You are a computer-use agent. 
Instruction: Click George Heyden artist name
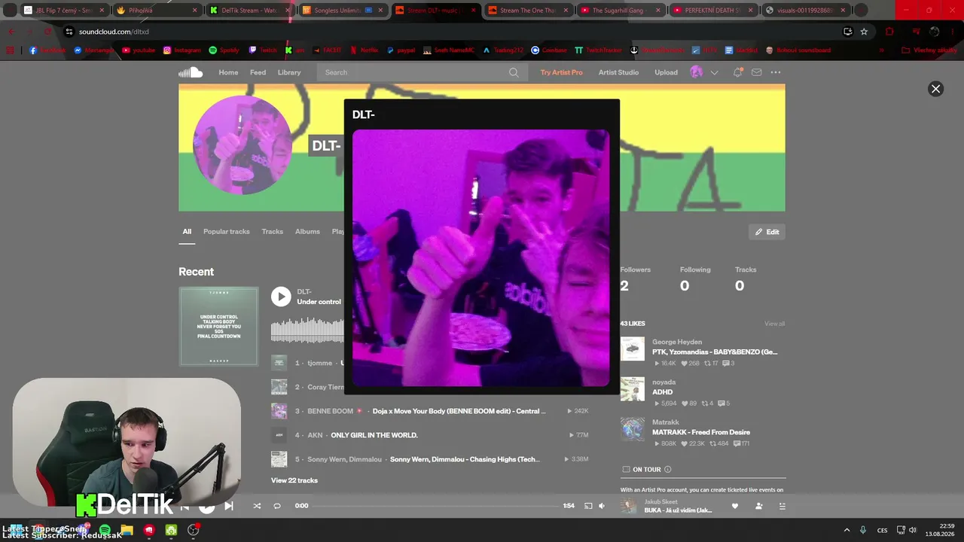(677, 342)
